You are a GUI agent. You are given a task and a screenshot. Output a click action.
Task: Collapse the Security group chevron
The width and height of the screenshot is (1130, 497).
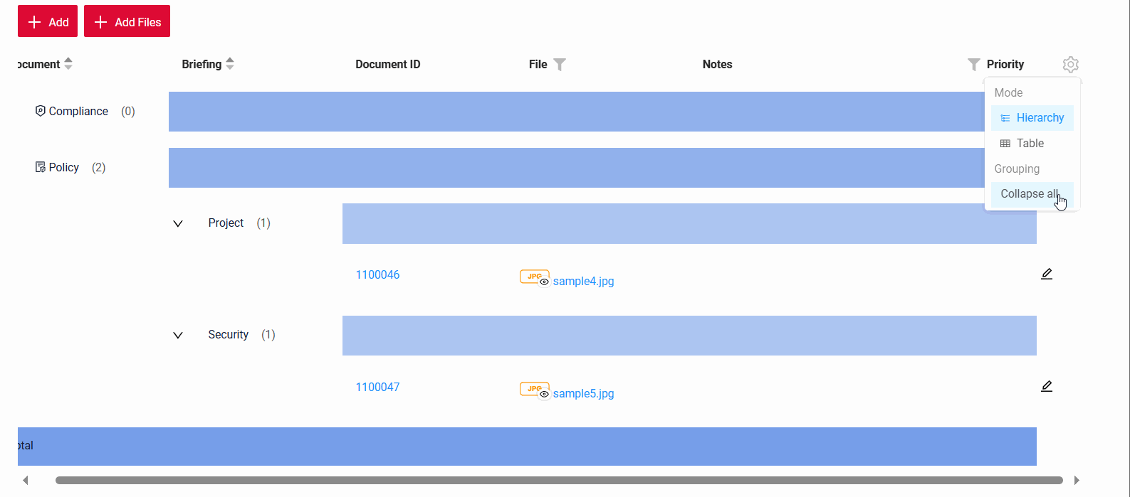tap(178, 336)
